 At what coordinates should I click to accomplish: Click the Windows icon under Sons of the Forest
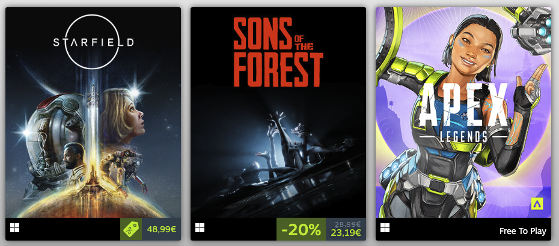coord(200,229)
